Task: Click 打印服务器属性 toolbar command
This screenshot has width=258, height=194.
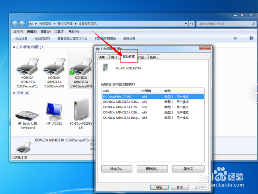Action: 106,38
